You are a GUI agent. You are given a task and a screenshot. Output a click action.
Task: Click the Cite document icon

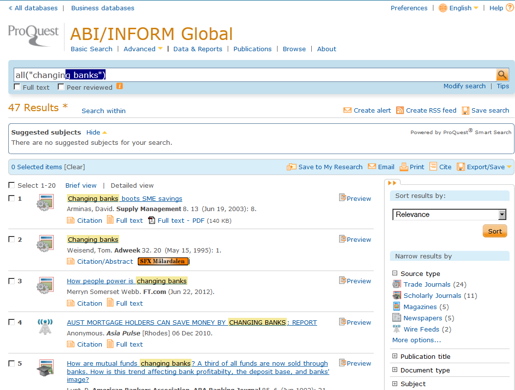(433, 167)
